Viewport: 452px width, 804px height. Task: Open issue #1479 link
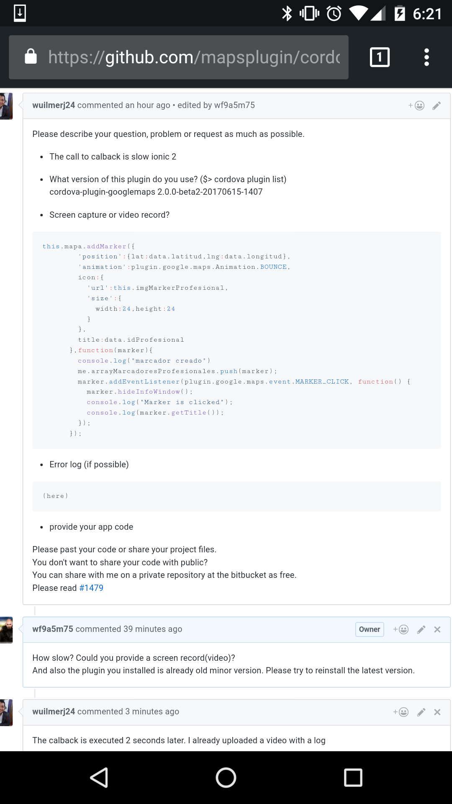tap(91, 588)
